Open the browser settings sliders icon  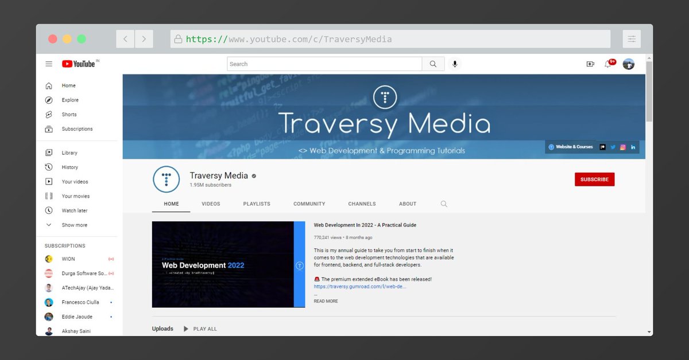(632, 39)
